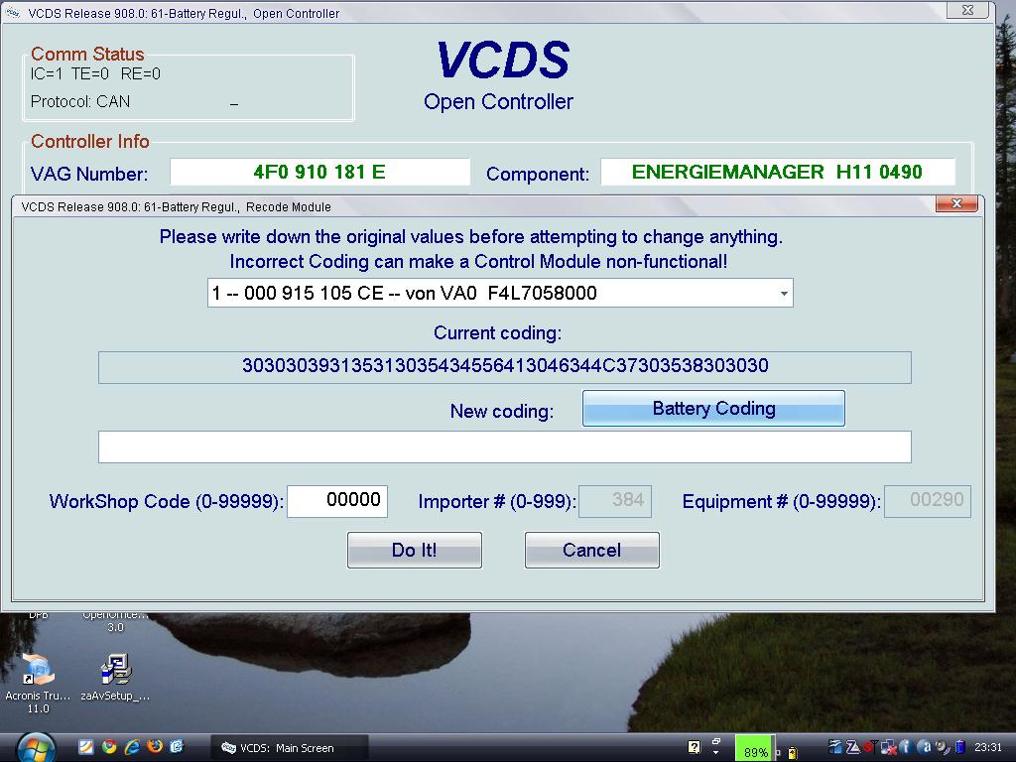Launch Internet Explorer from quick launch
1016x762 pixels.
click(x=131, y=747)
